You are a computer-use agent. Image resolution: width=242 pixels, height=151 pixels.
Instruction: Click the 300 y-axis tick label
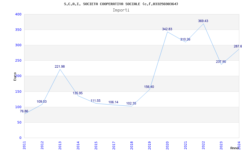pyautogui.click(x=18, y=45)
